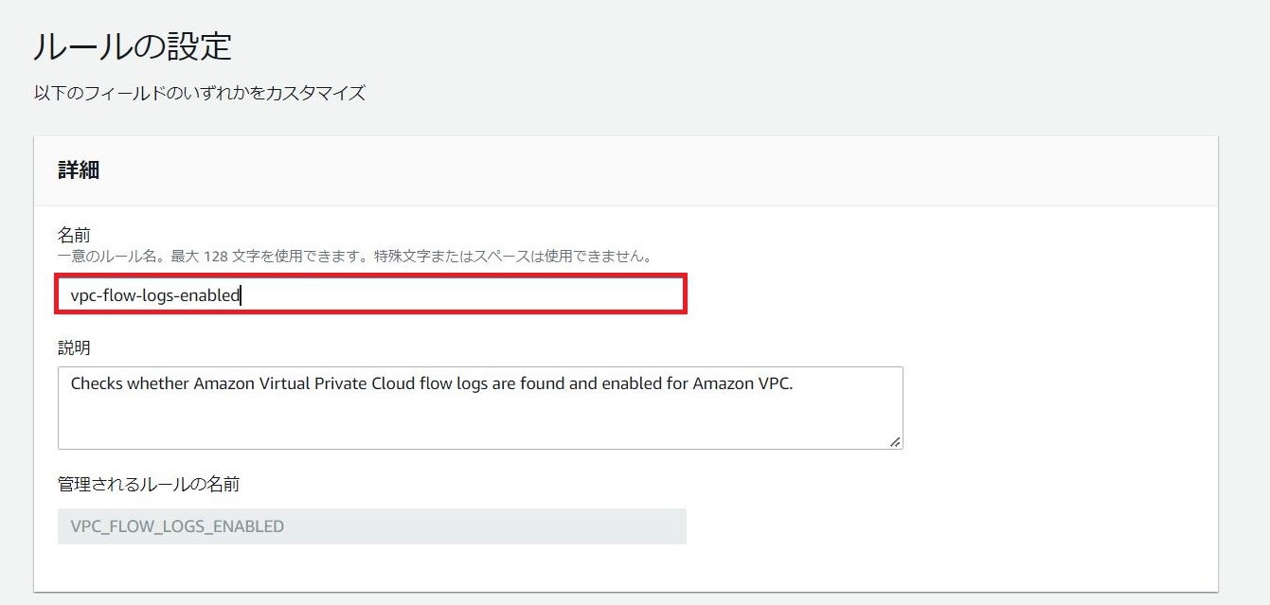Click the 説明 field label

74,347
